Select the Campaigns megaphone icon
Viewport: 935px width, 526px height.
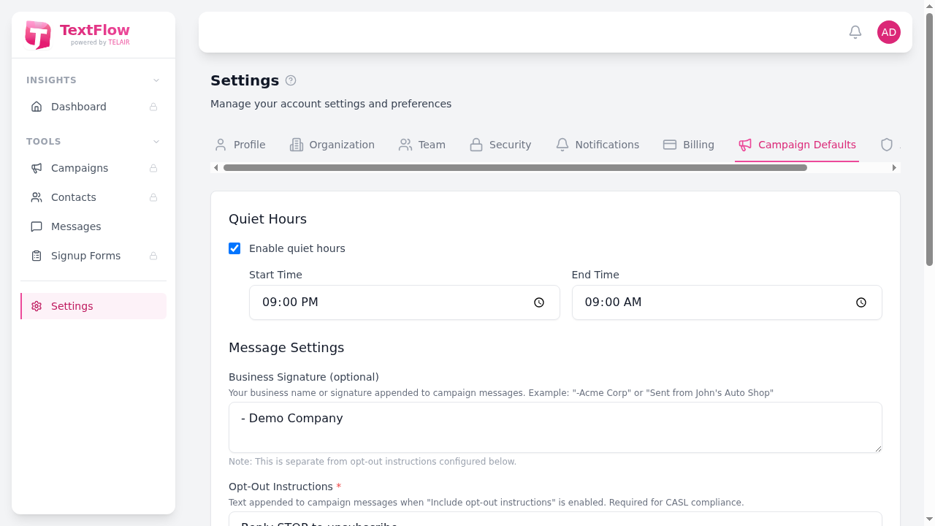pos(37,168)
